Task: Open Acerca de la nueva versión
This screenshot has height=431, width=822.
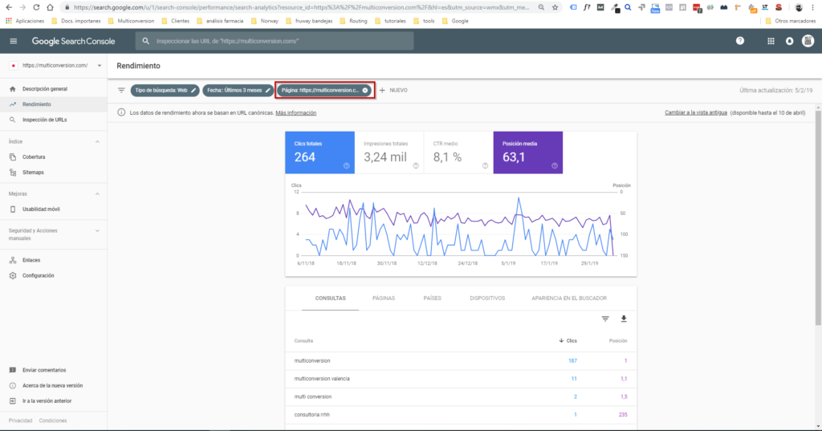Action: click(54, 386)
